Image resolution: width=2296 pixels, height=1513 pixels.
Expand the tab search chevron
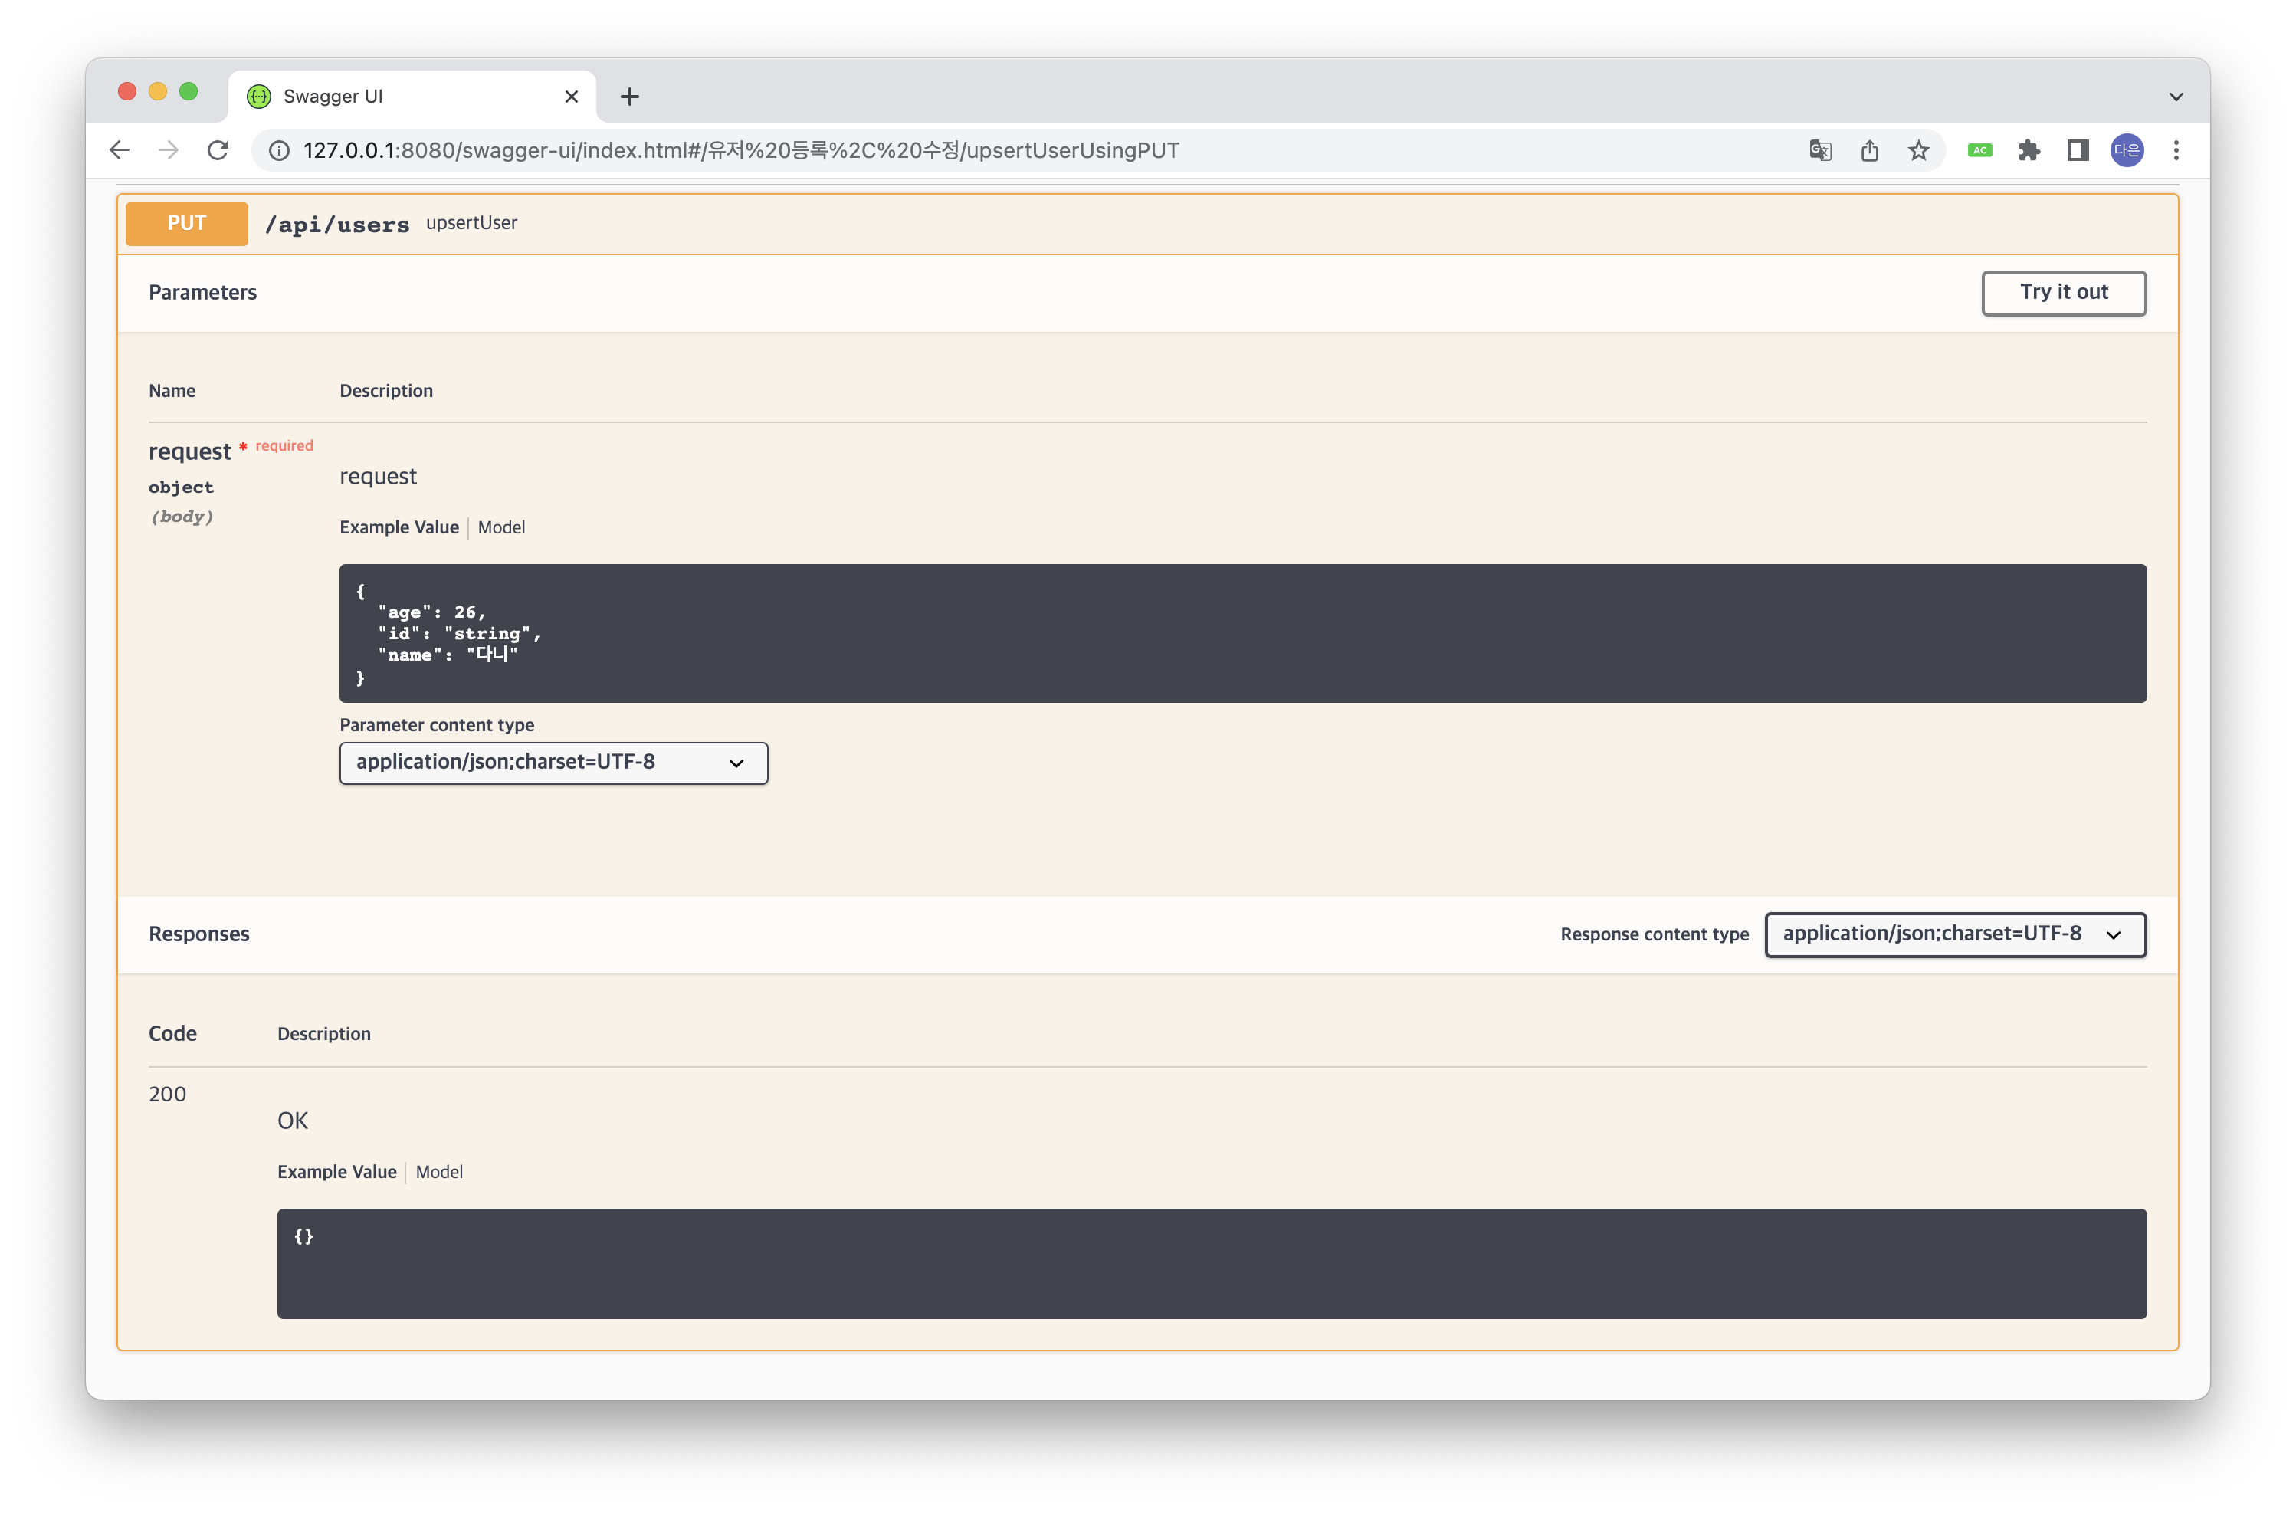[2176, 97]
